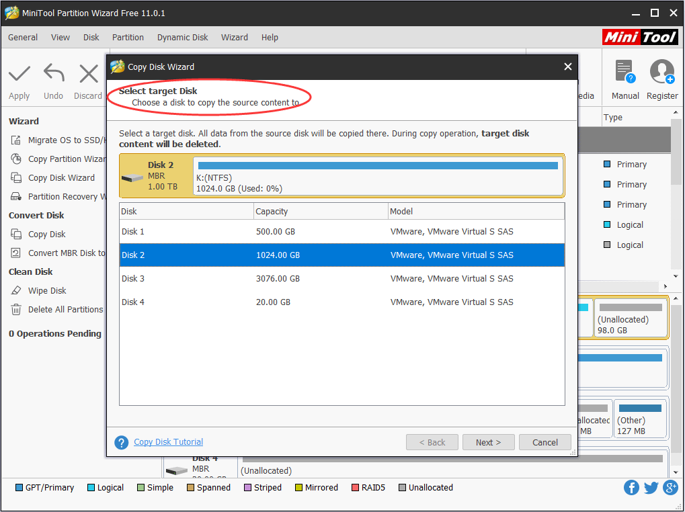Select the 98.0 GB Unallocated block

coord(631,318)
